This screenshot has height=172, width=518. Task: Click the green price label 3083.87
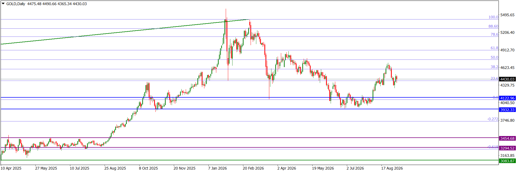pyautogui.click(x=507, y=161)
